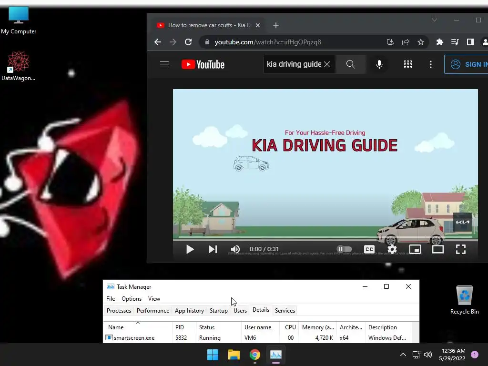Viewport: 488px width, 366px height.
Task: Click the YouTube address bar URL
Action: [268, 42]
